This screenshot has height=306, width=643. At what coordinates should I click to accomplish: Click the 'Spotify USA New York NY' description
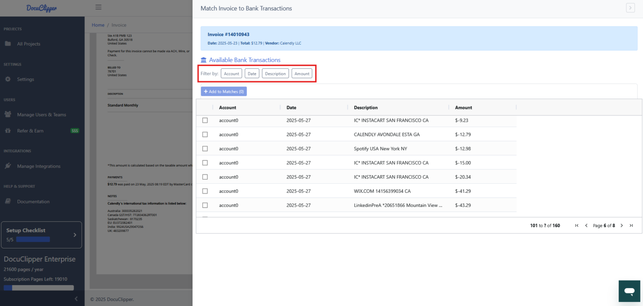[380, 149]
